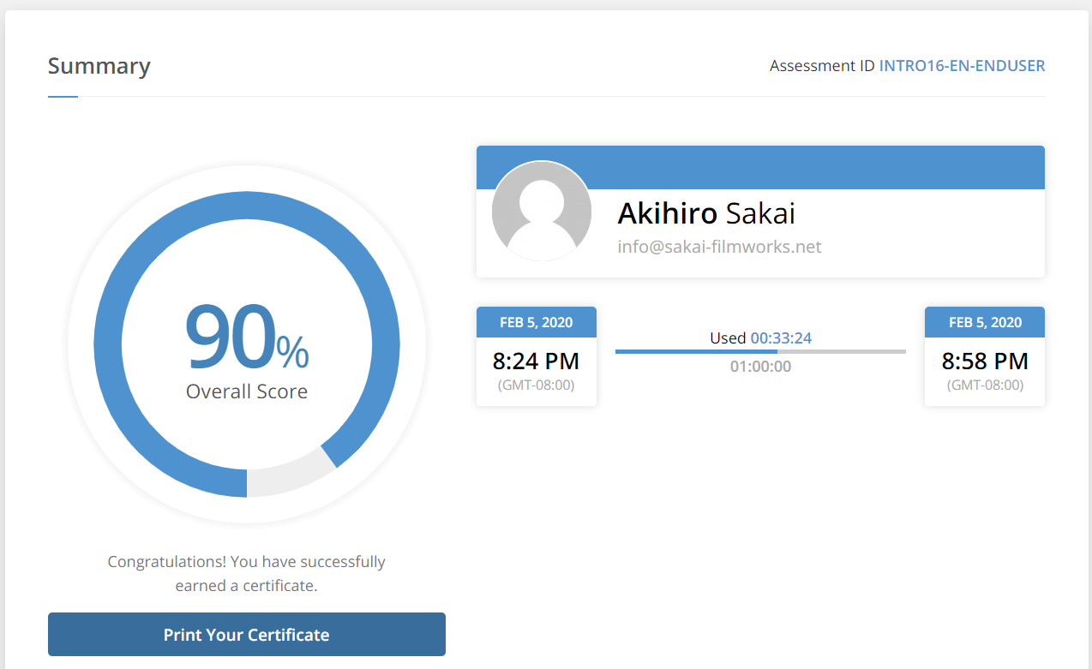Viewport: 1092px width, 669px height.
Task: Click the Print Your Certificate button
Action: click(246, 635)
